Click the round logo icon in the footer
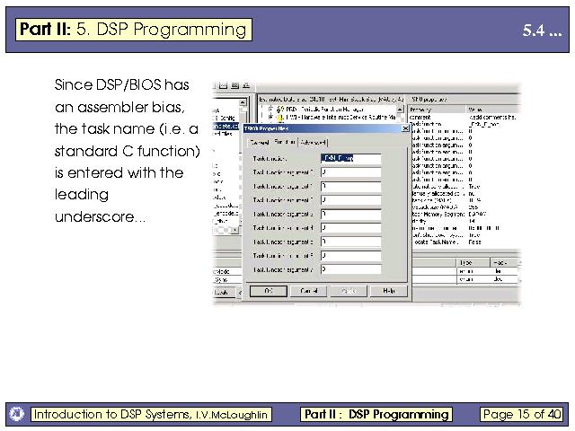 click(x=16, y=414)
